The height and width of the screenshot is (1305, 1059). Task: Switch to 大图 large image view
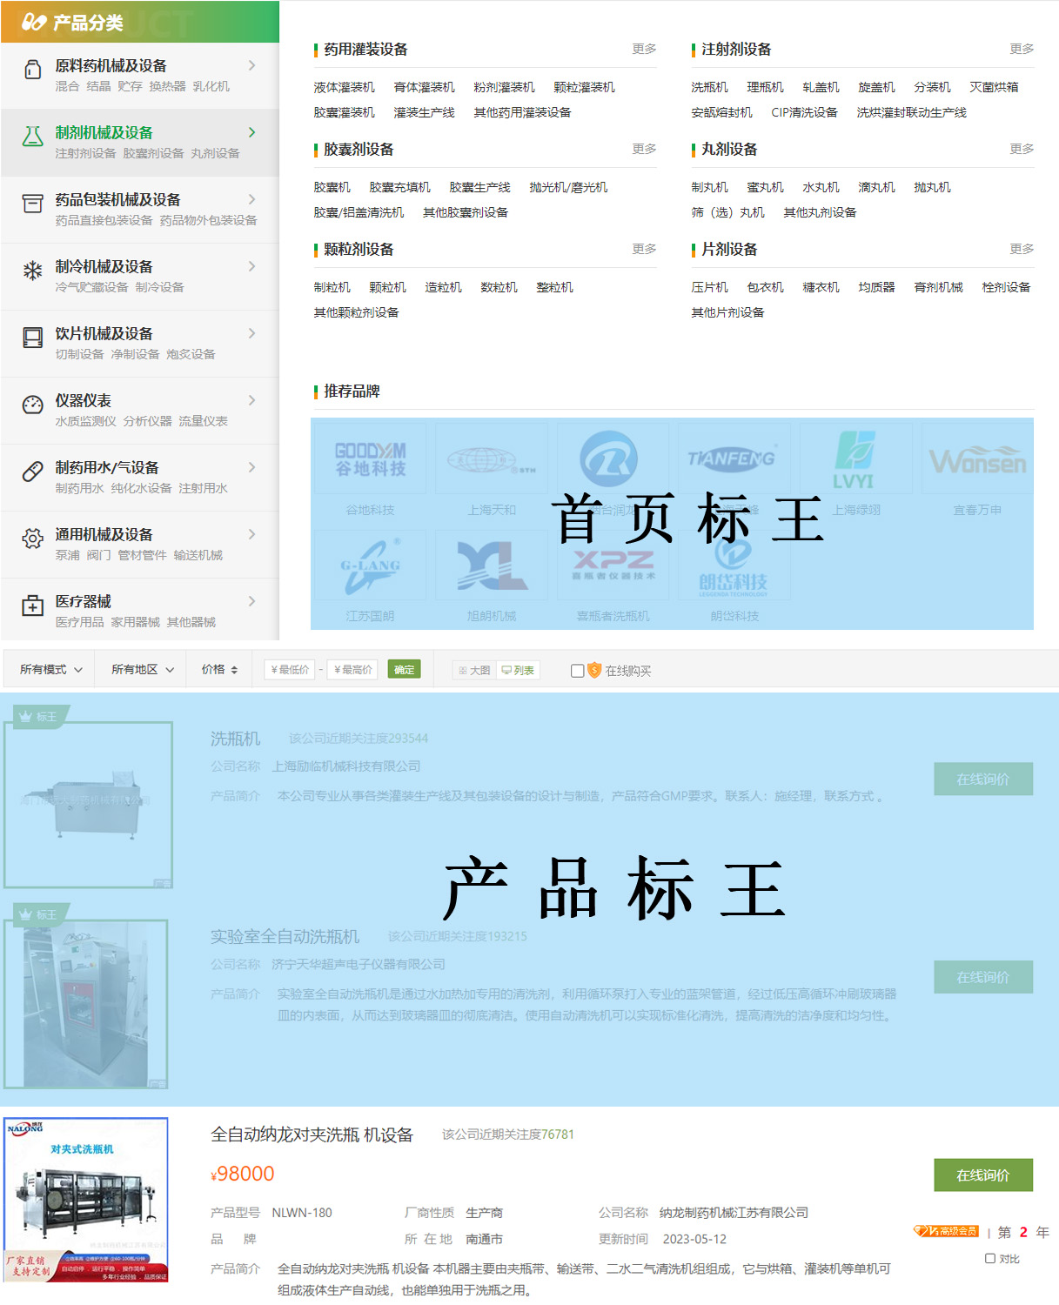(x=474, y=670)
